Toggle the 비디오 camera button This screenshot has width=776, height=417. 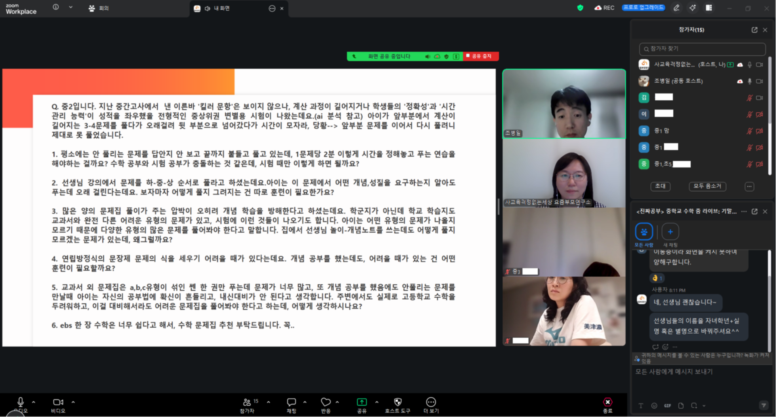pyautogui.click(x=58, y=404)
